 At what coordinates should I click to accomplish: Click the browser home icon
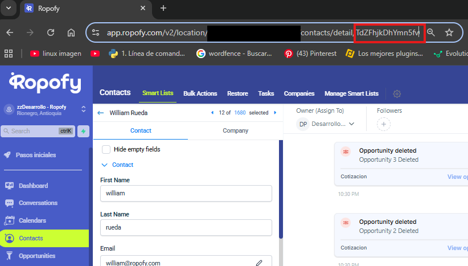coord(71,32)
